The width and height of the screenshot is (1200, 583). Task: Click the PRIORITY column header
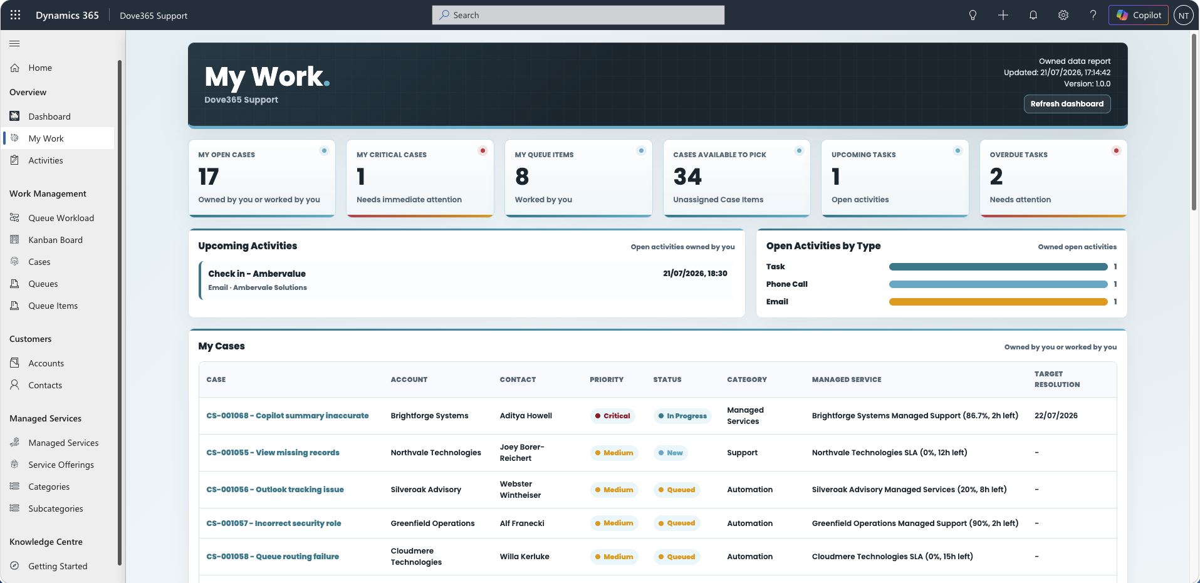[x=607, y=379]
